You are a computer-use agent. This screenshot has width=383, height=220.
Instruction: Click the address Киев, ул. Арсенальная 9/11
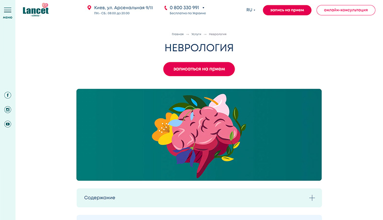pyautogui.click(x=124, y=8)
